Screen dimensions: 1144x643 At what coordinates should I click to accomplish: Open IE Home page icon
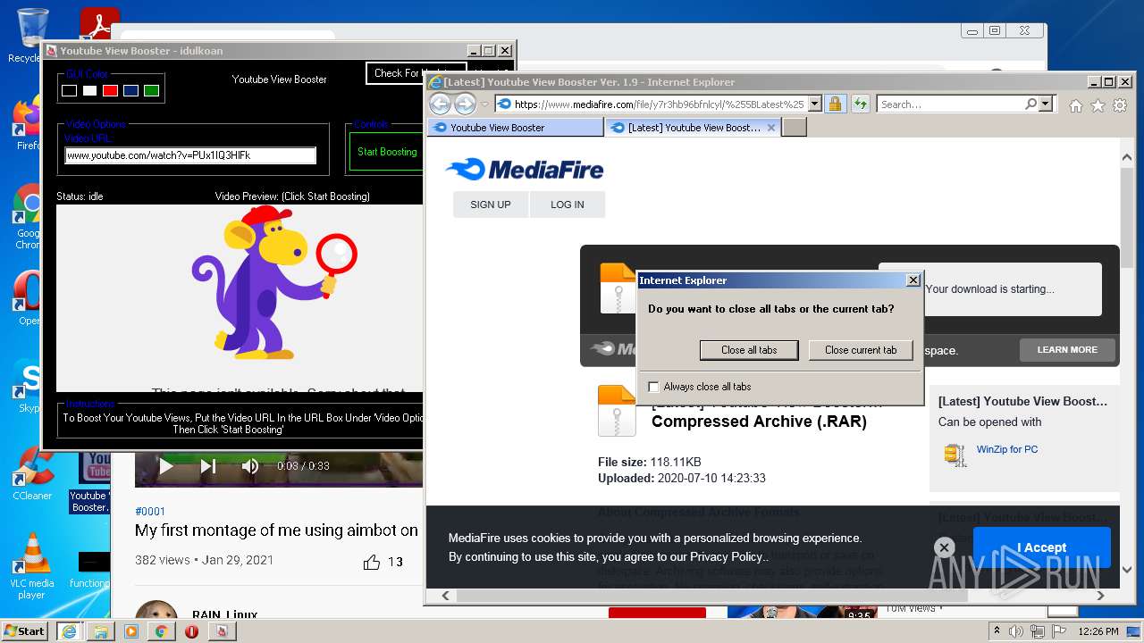[1076, 105]
